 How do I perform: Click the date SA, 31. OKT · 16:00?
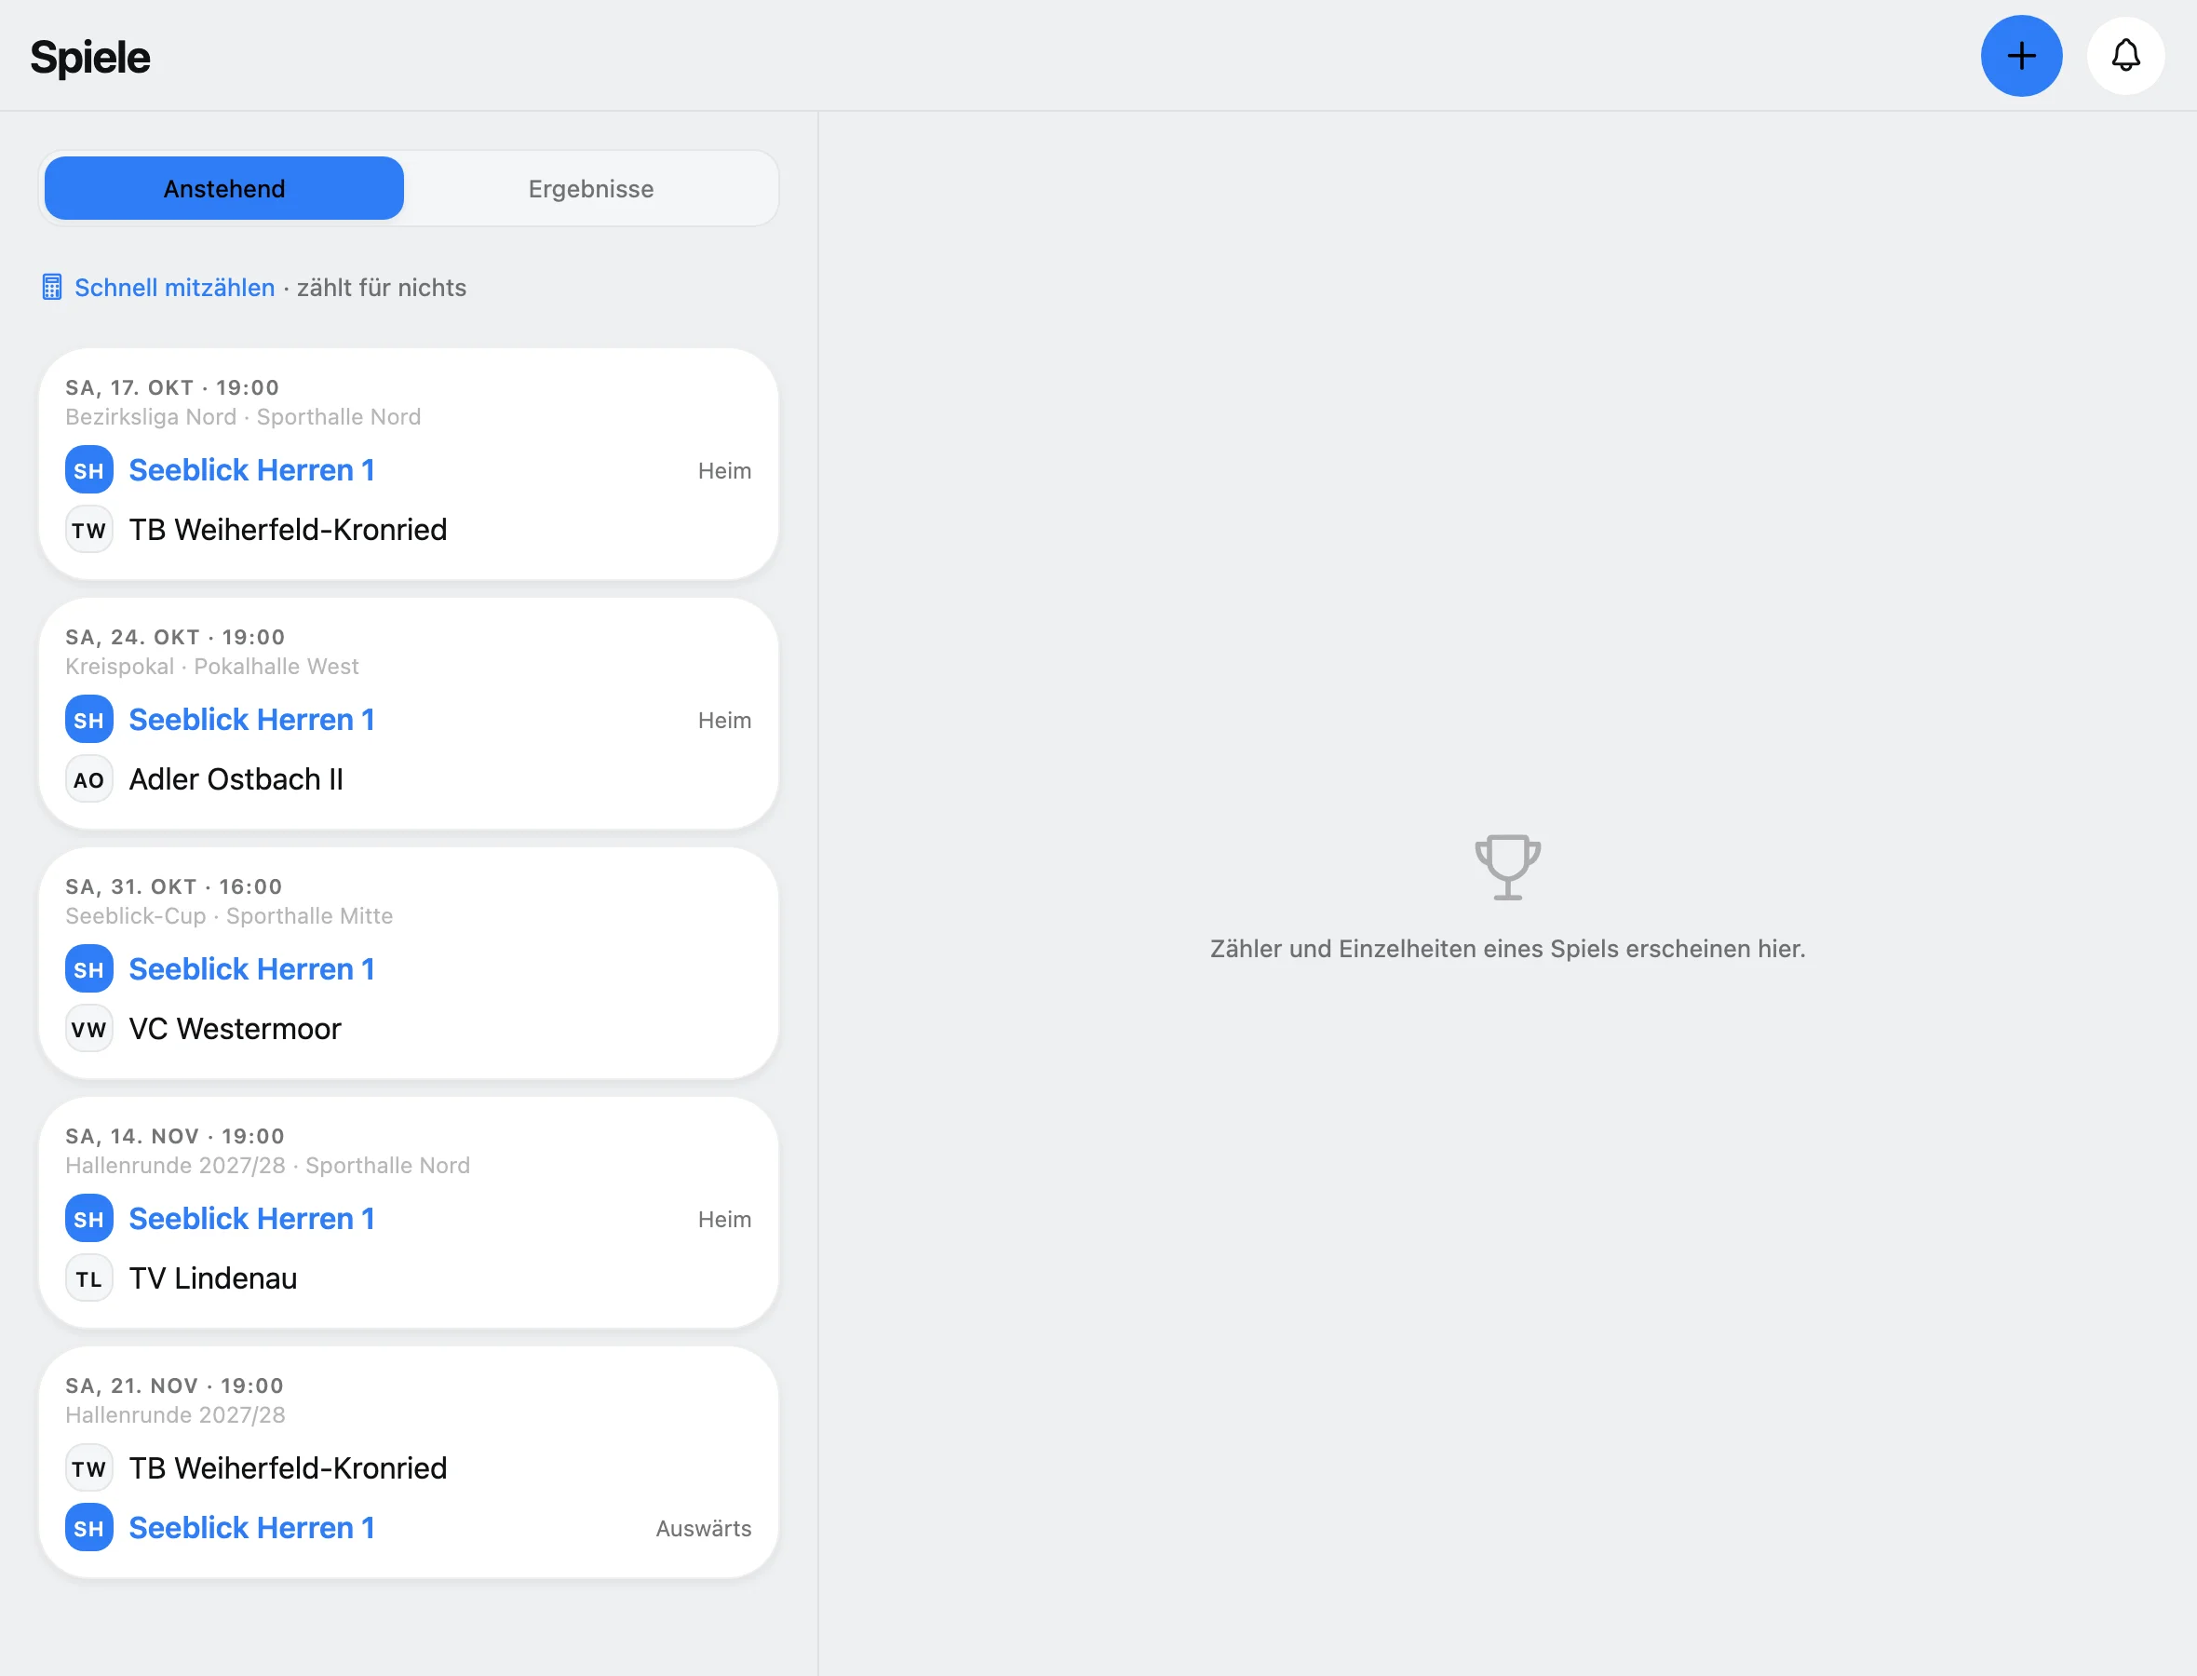pyautogui.click(x=173, y=885)
